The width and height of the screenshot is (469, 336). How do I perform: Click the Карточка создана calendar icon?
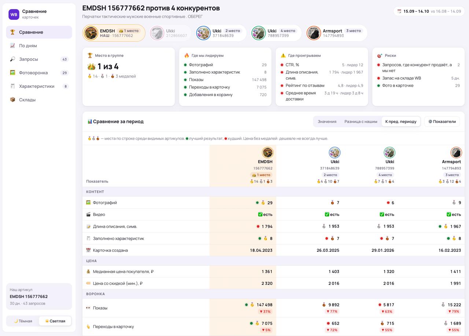[x=88, y=250]
